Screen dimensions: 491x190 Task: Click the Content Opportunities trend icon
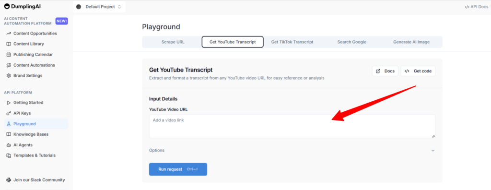(9, 34)
